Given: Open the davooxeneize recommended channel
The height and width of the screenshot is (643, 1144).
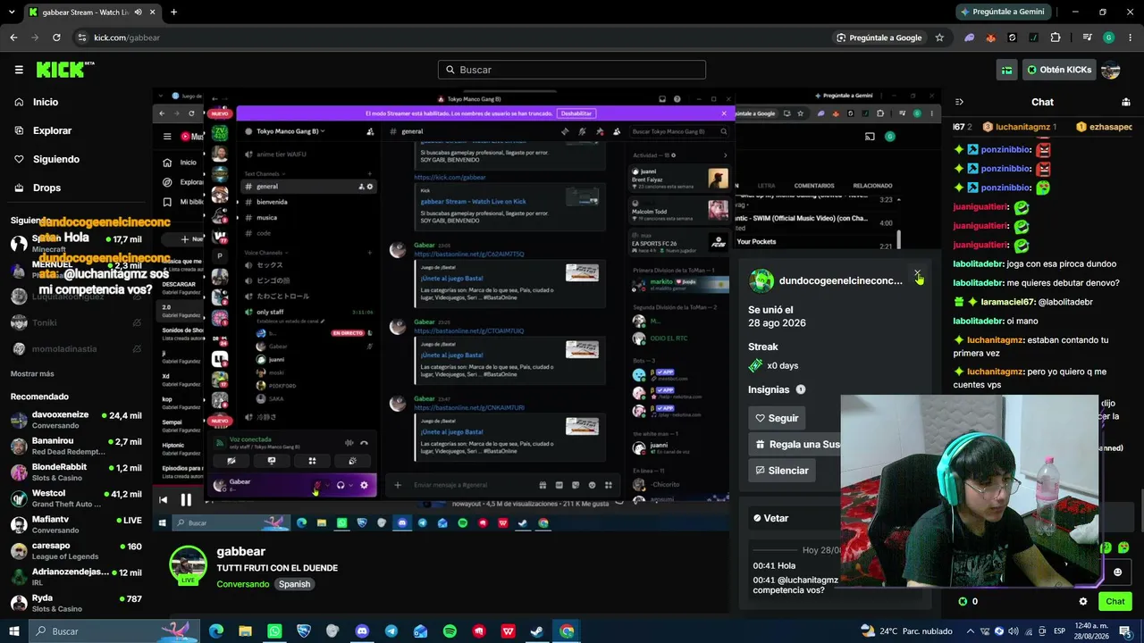Looking at the screenshot, I should coord(76,420).
